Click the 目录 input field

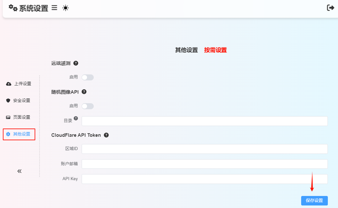pyautogui.click(x=204, y=121)
